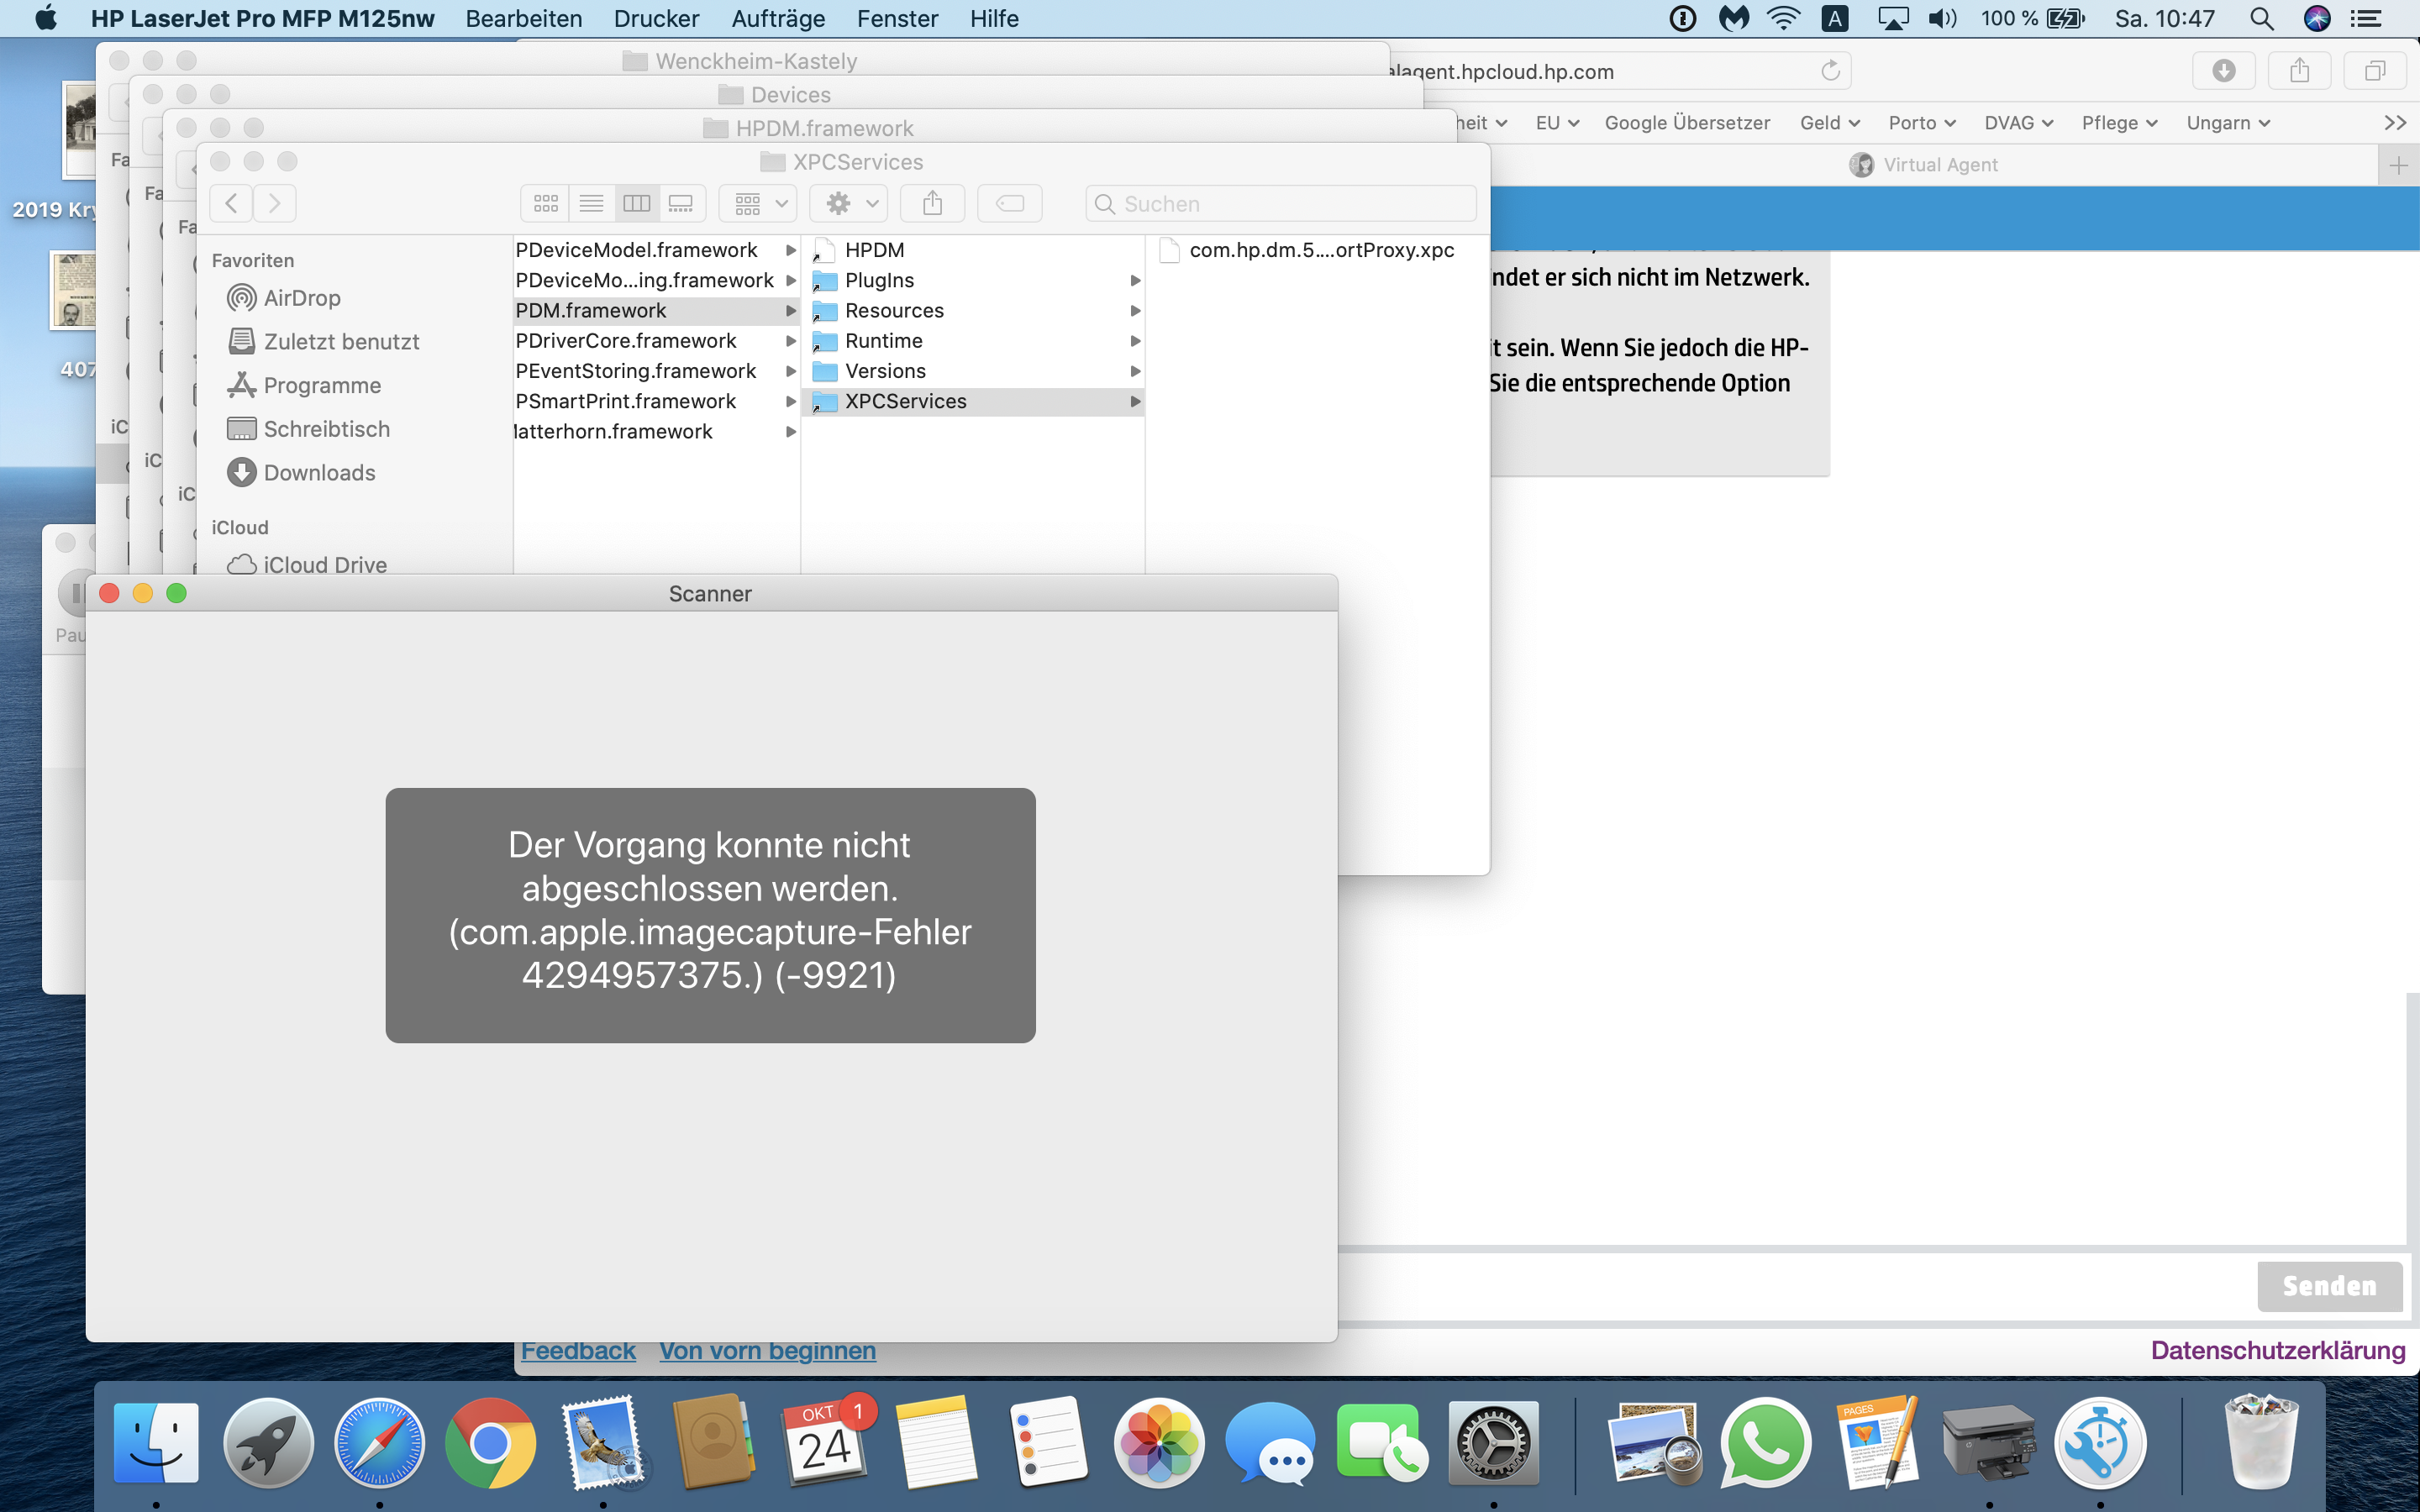Select Downloads in Finder sidebar
Screen dimensions: 2420x1512
319,473
